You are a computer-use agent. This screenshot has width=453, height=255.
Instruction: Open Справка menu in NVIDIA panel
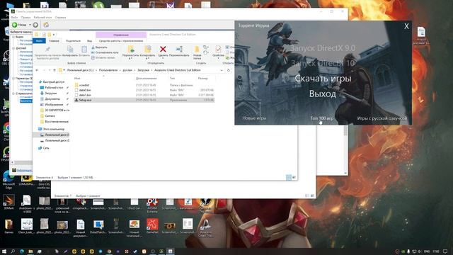point(60,18)
